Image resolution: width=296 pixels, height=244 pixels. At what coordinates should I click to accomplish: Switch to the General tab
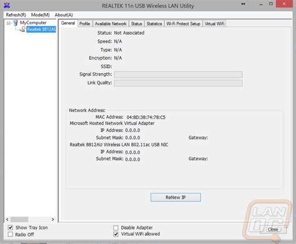point(68,23)
